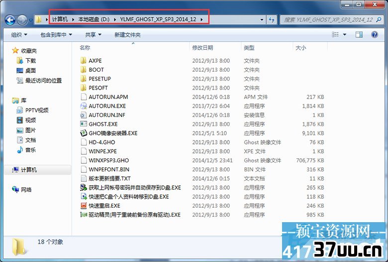Open the 组织 menu
388x262 pixels.
(x=19, y=35)
